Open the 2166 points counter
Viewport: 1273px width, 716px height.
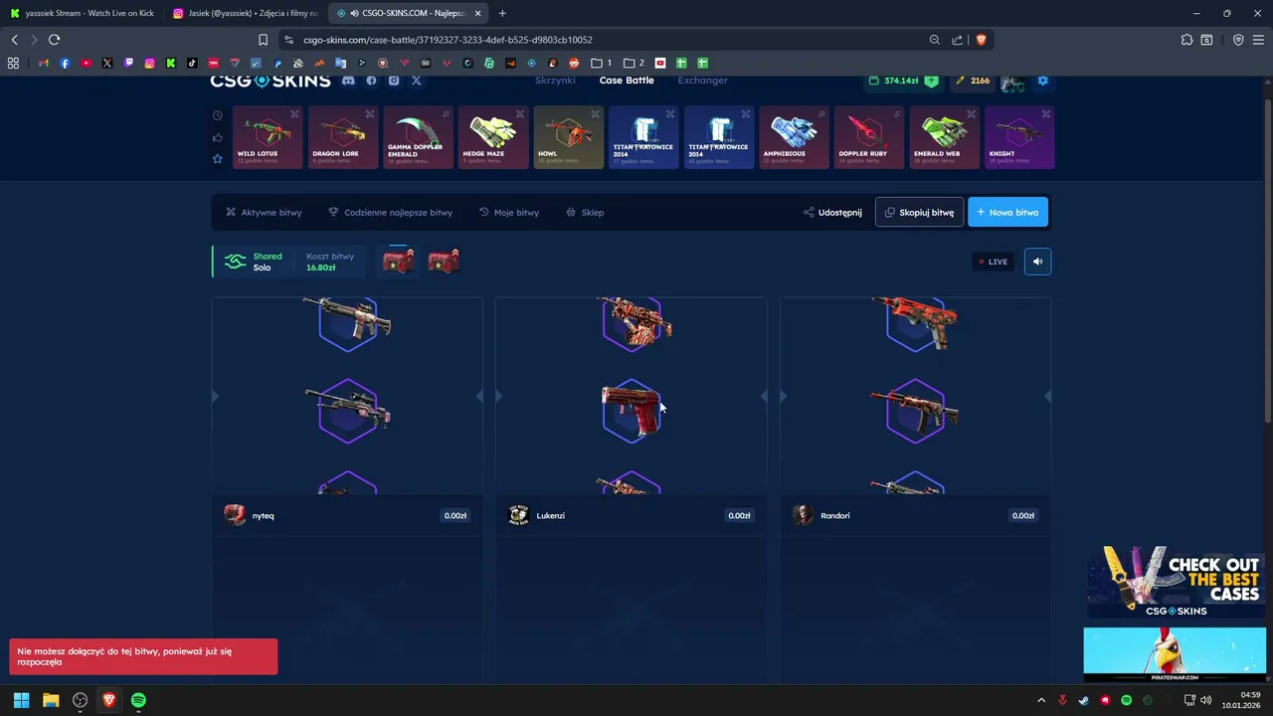click(x=973, y=81)
